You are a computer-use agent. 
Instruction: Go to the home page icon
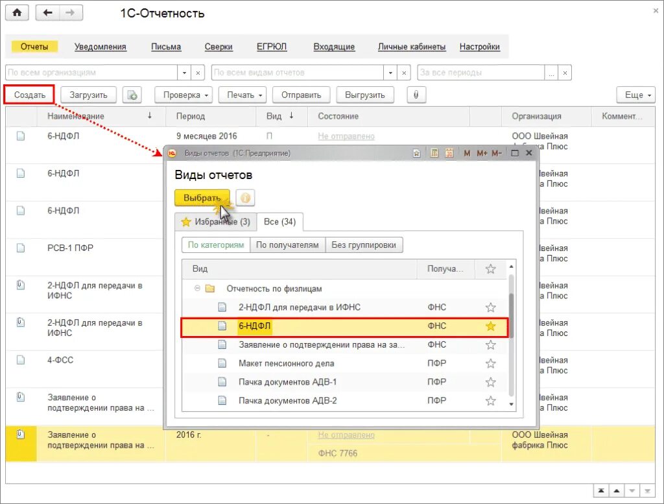(17, 13)
